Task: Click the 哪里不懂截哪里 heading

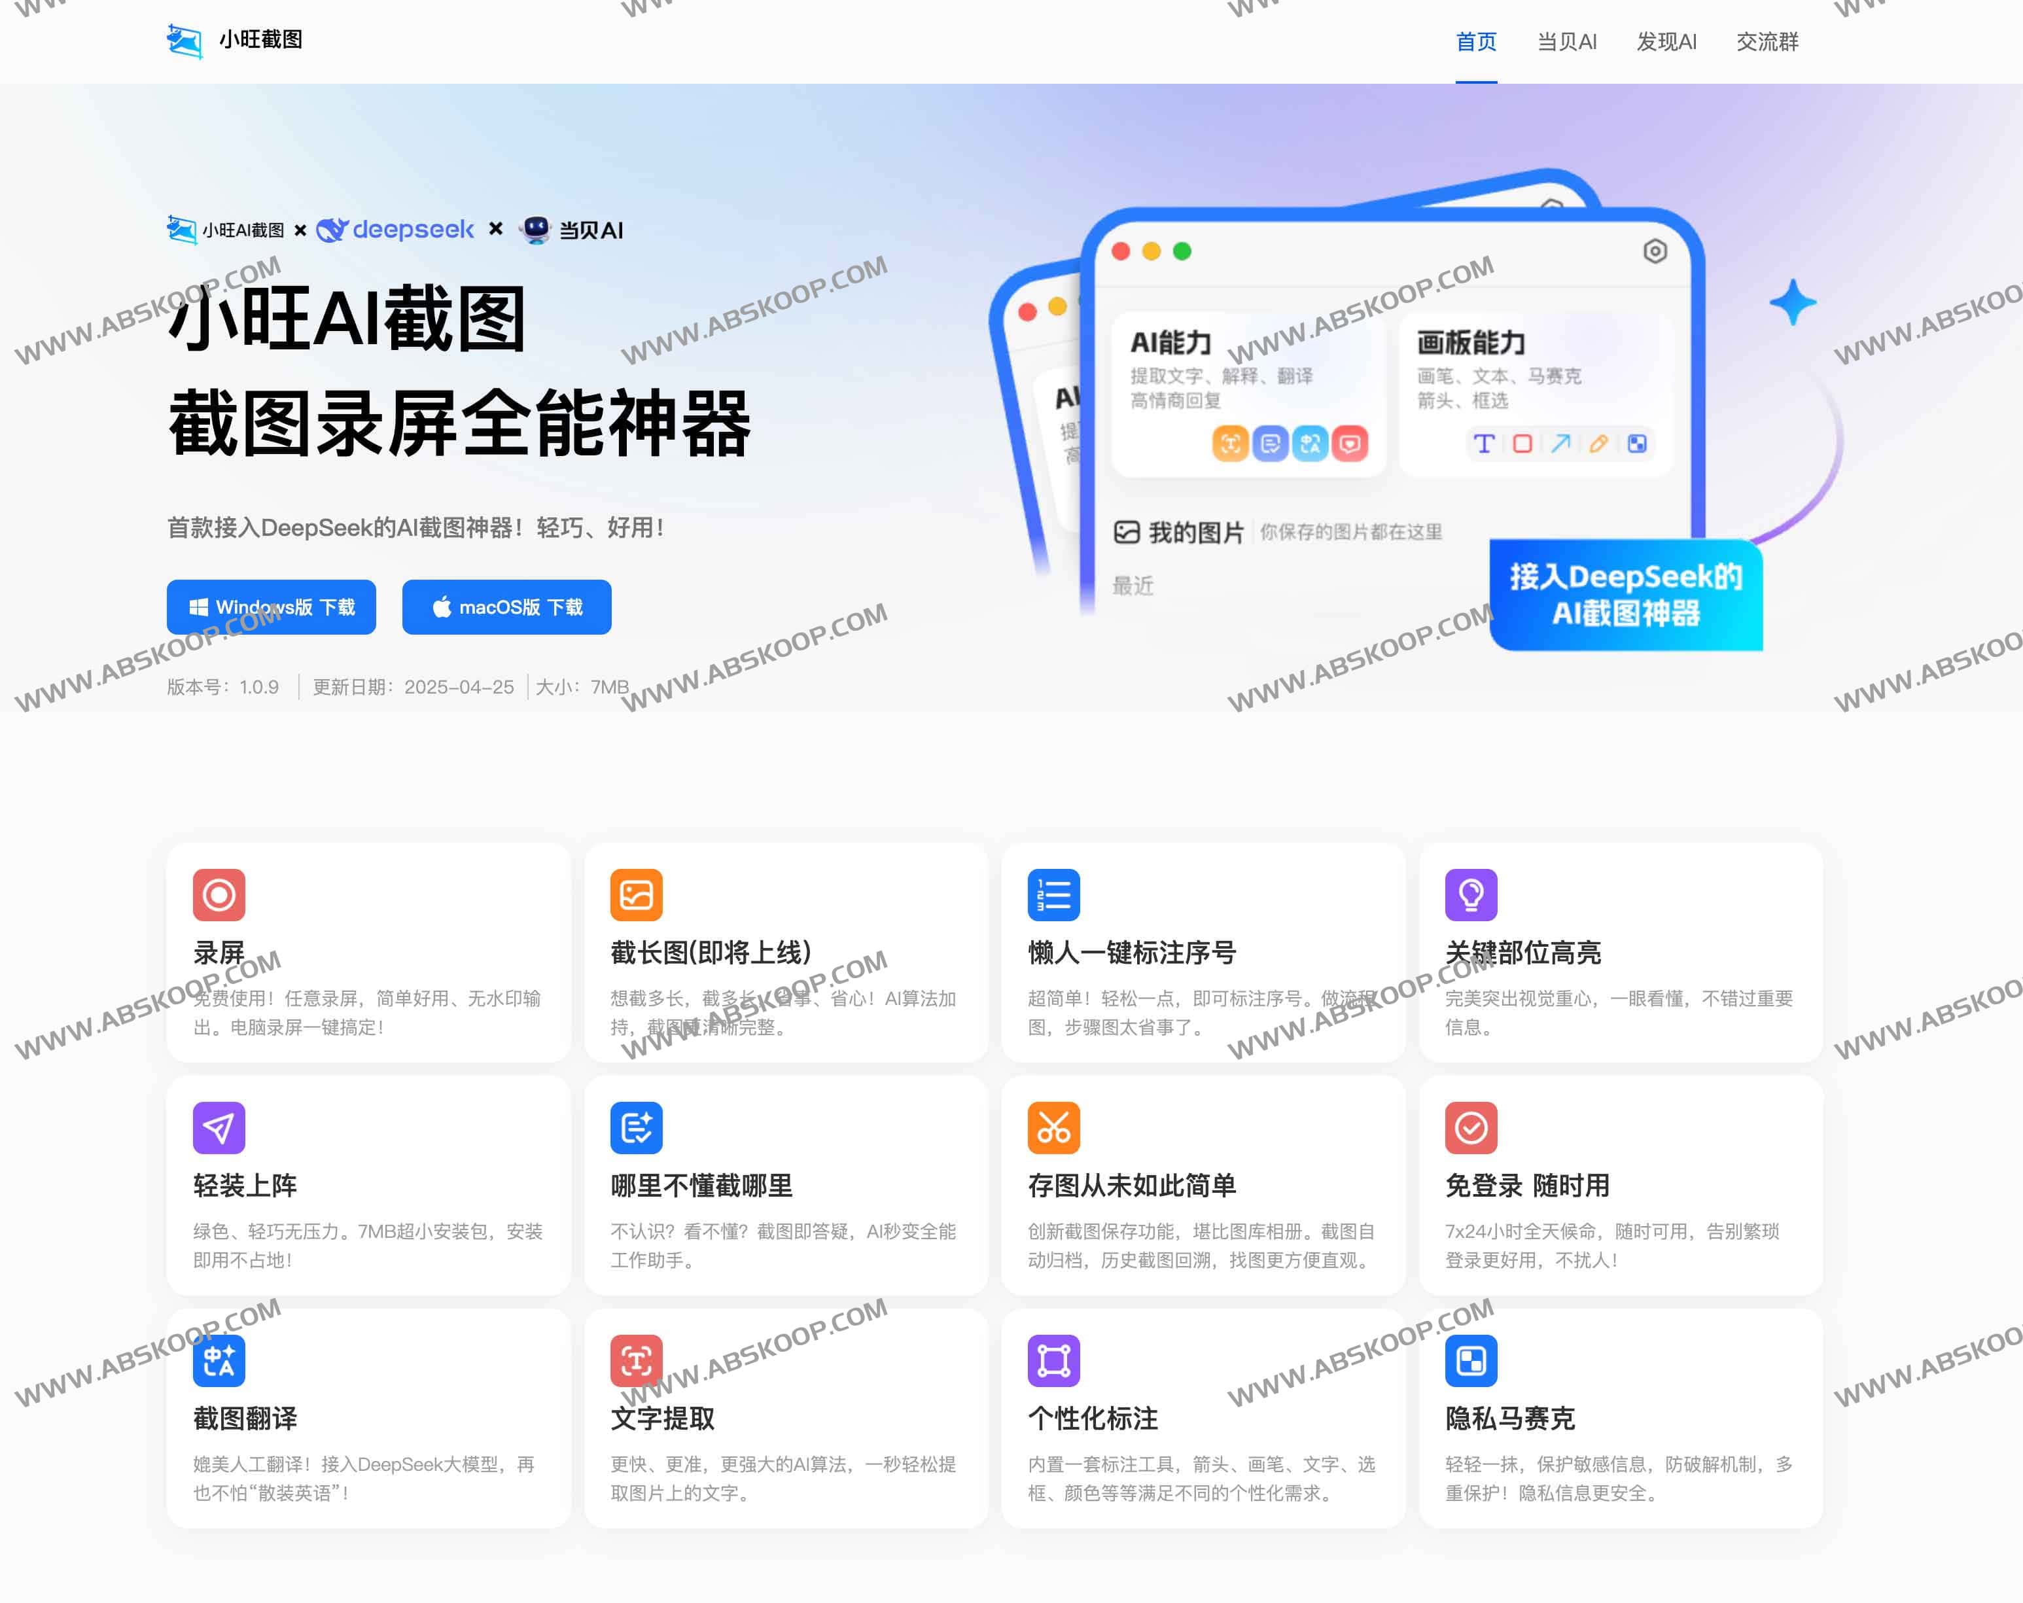Action: (x=701, y=1186)
